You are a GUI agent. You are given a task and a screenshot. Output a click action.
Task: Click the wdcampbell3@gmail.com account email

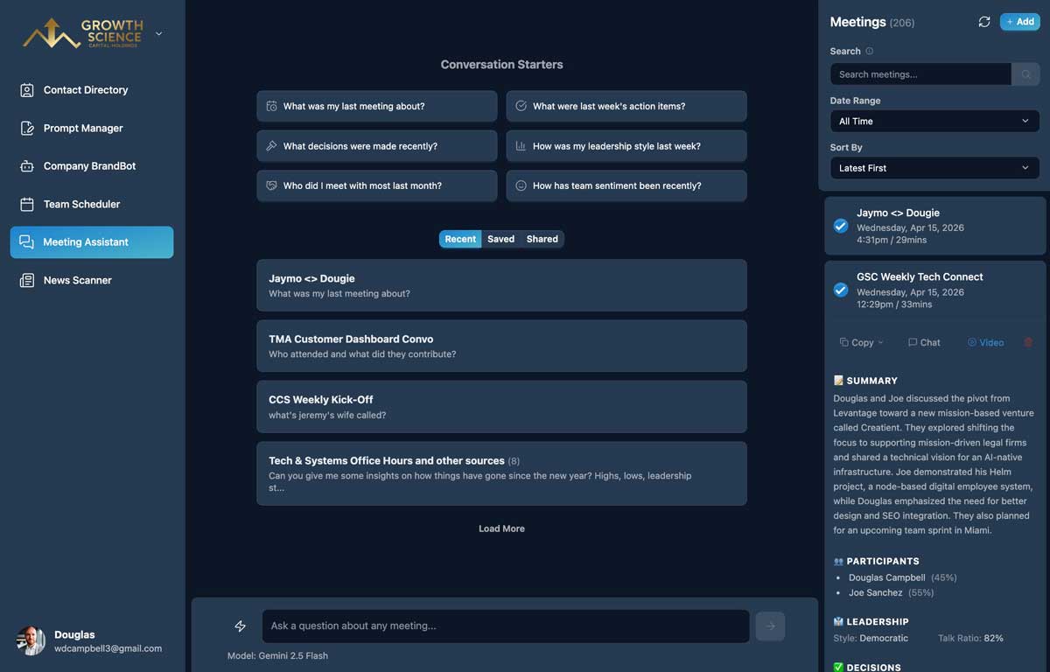108,648
